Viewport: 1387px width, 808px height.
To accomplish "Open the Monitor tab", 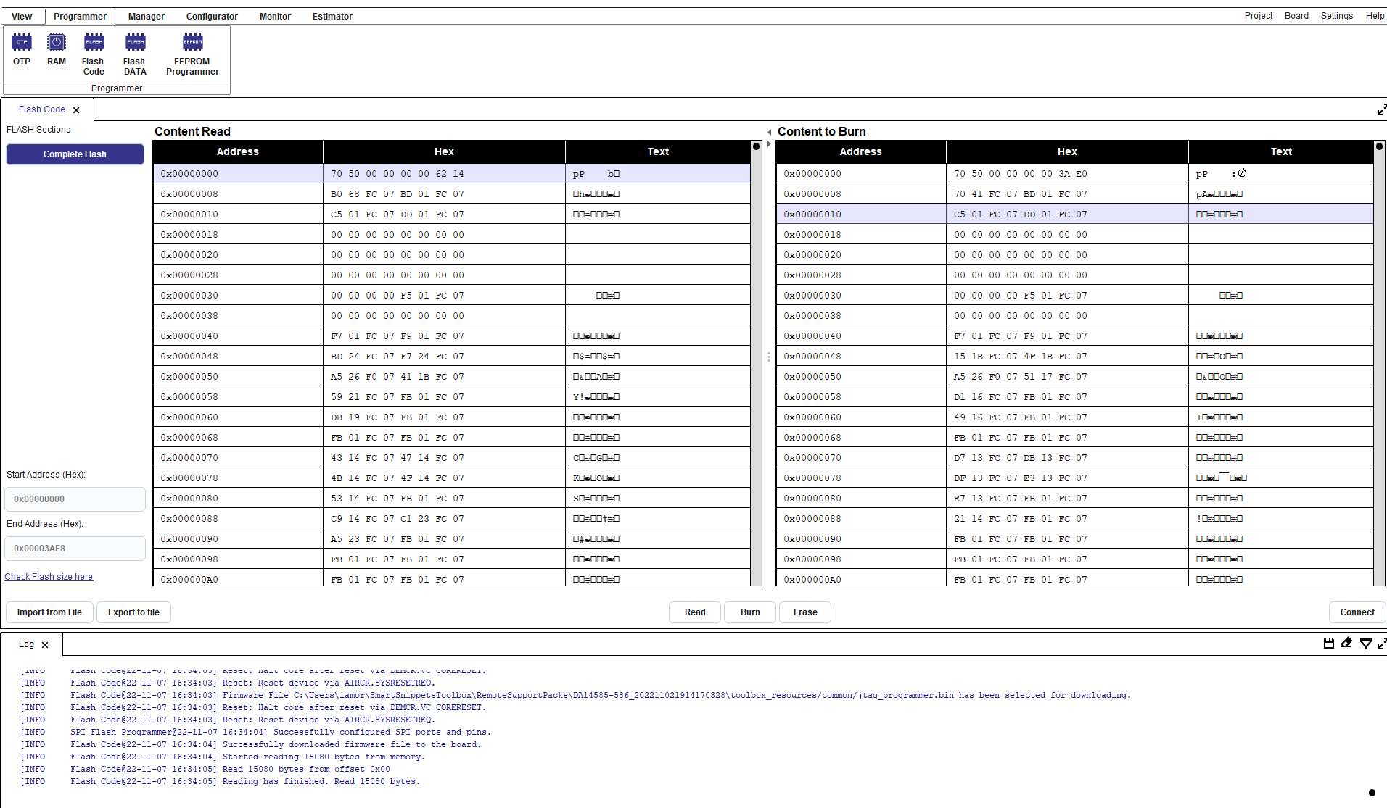I will pyautogui.click(x=275, y=16).
